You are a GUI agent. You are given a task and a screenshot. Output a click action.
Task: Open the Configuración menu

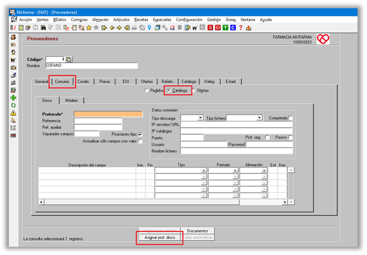[189, 20]
